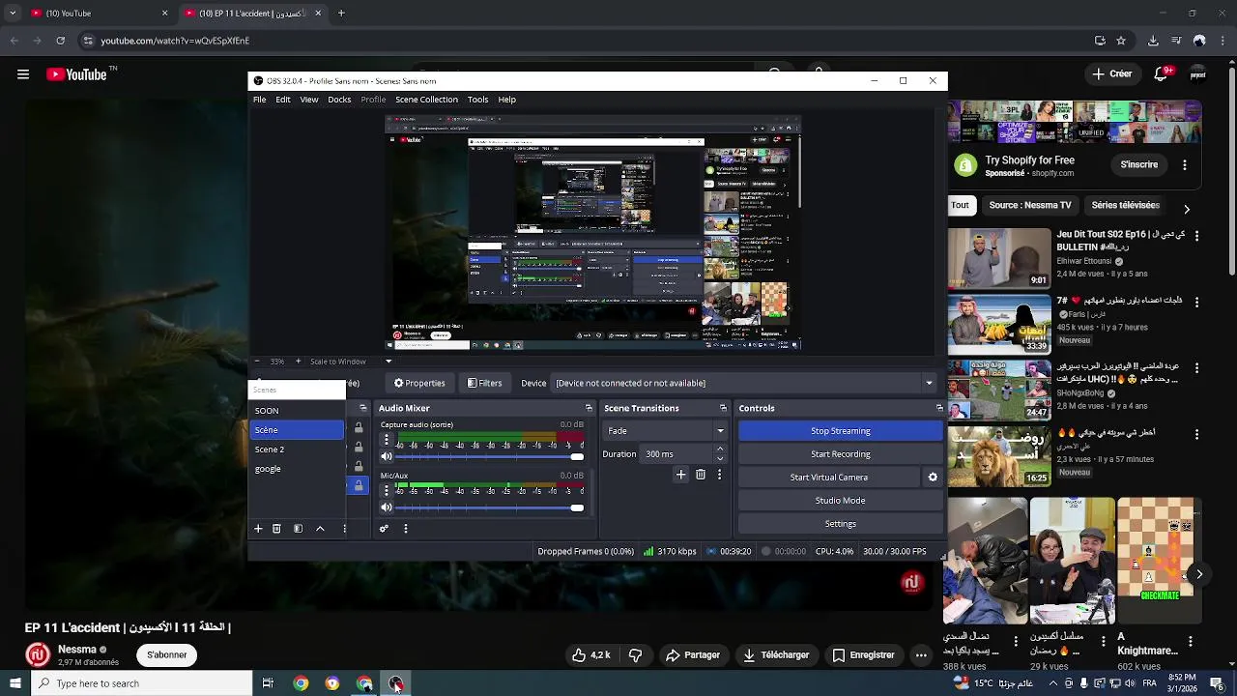Open OBS Studio from the taskbar
This screenshot has width=1237, height=696.
[x=396, y=683]
